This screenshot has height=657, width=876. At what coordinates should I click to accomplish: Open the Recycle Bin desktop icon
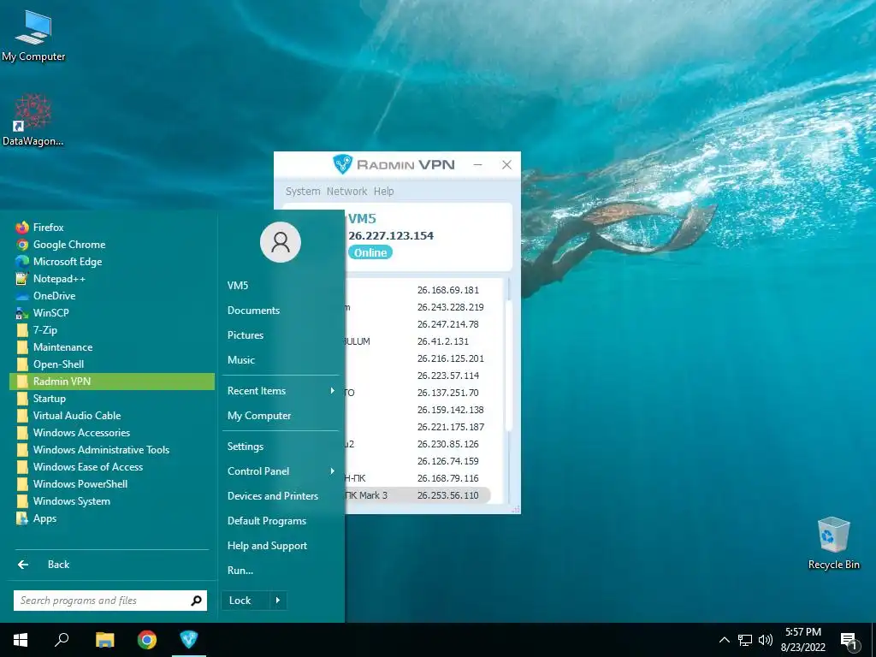pos(833,543)
